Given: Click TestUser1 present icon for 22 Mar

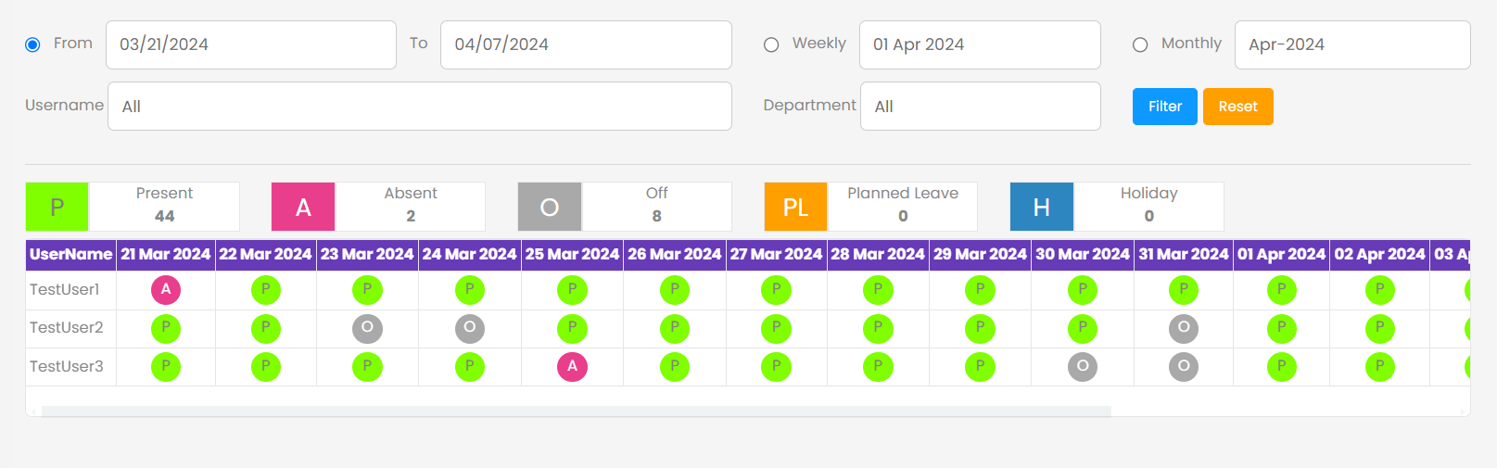Looking at the screenshot, I should (266, 290).
